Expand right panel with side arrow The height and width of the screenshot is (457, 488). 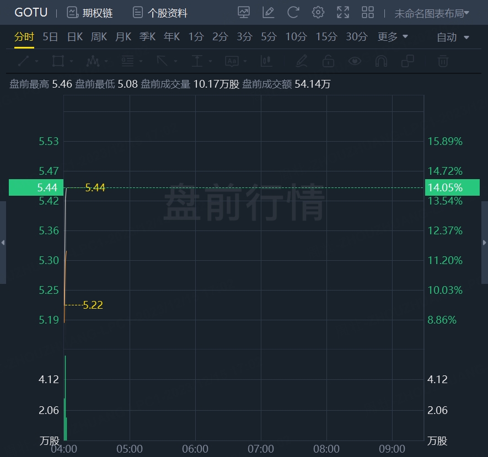(485, 243)
